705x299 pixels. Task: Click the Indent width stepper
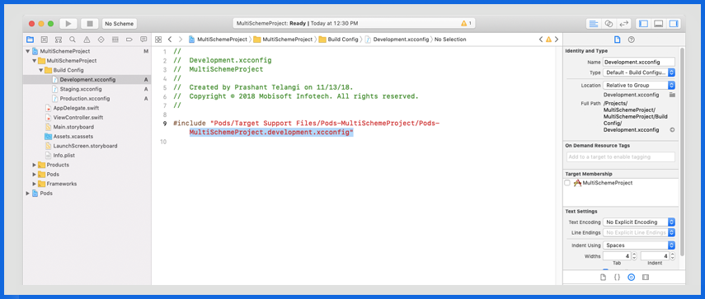click(x=672, y=256)
